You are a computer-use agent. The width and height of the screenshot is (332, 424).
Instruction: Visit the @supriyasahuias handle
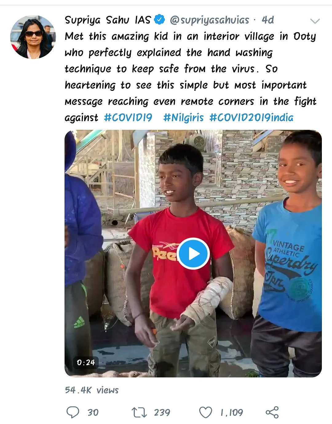coord(209,20)
